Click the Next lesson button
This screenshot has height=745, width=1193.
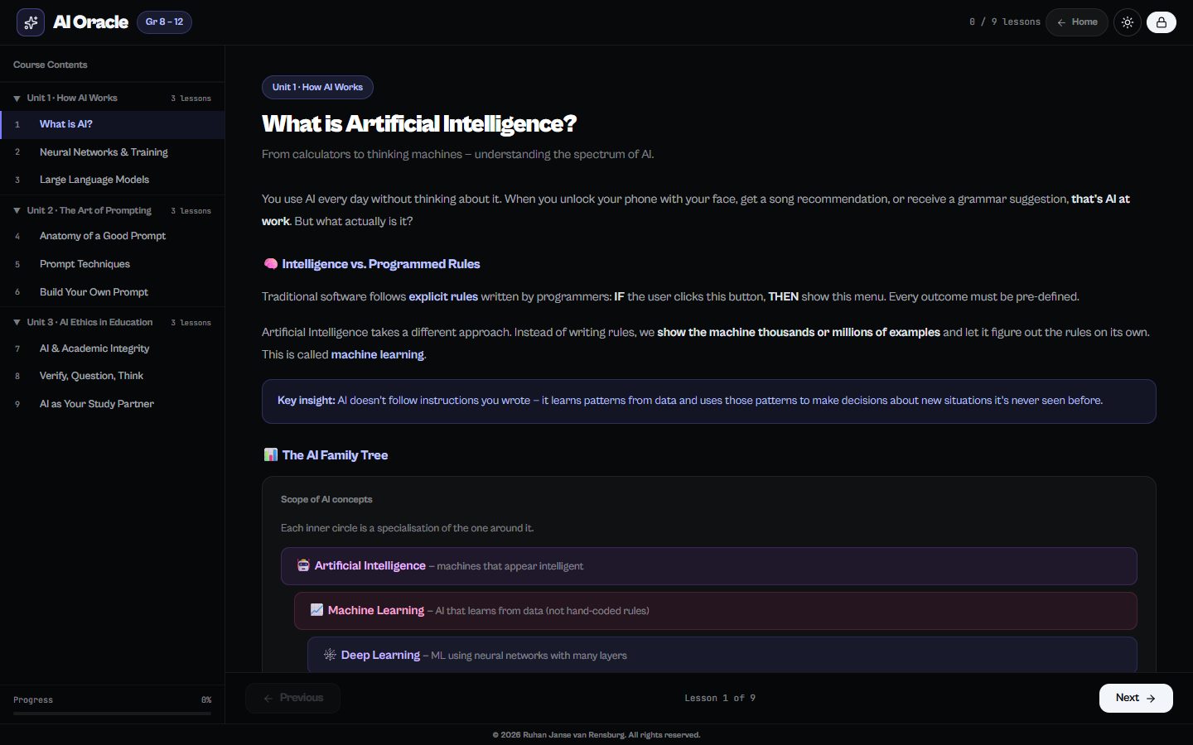(1136, 698)
